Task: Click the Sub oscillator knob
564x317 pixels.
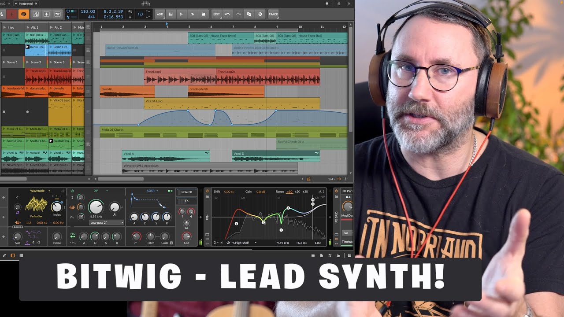Action: pyautogui.click(x=17, y=236)
